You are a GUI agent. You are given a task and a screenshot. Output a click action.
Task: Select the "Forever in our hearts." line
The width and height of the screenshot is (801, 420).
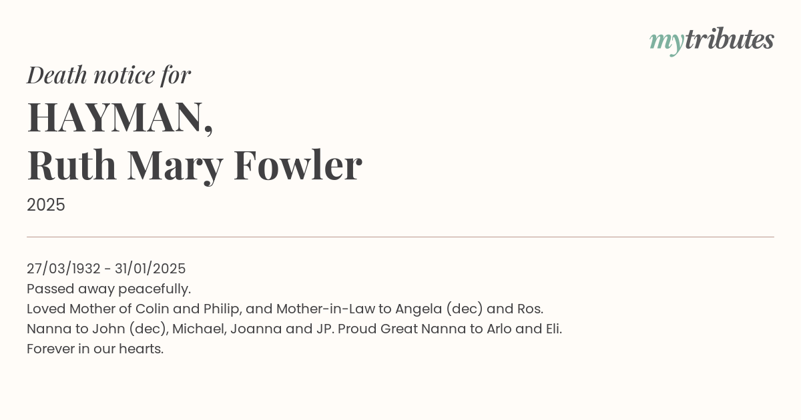tap(95, 349)
